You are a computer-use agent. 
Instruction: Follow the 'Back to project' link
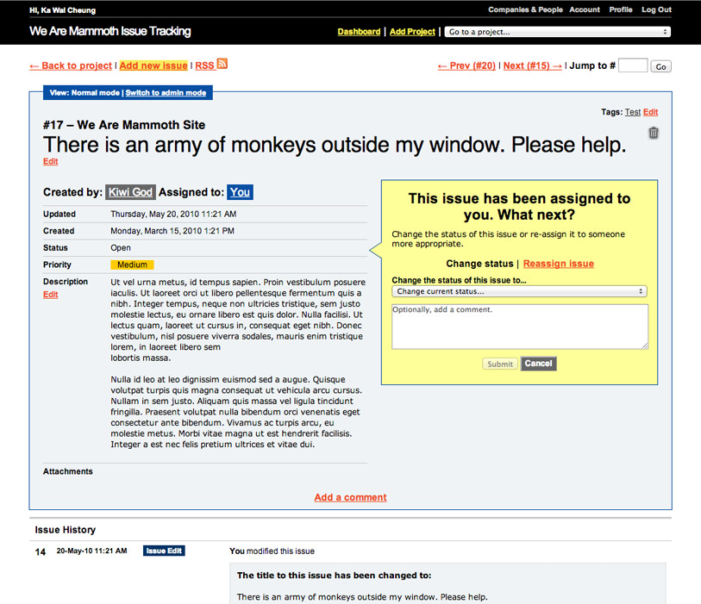[x=71, y=65]
